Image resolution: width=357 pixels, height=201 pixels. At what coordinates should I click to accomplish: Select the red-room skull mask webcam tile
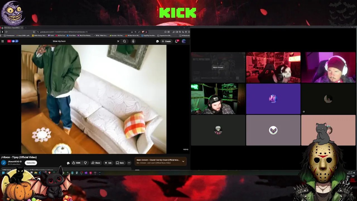pyautogui.click(x=273, y=67)
